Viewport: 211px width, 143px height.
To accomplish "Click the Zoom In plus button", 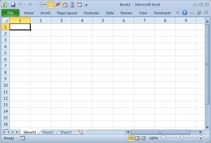I will pyautogui.click(x=201, y=138).
